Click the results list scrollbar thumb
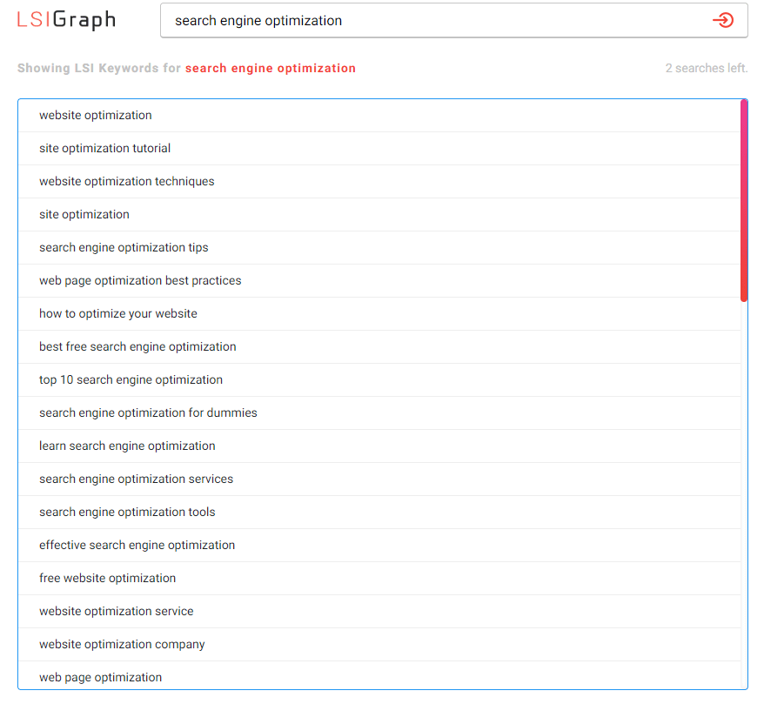The image size is (764, 704). pyautogui.click(x=743, y=201)
